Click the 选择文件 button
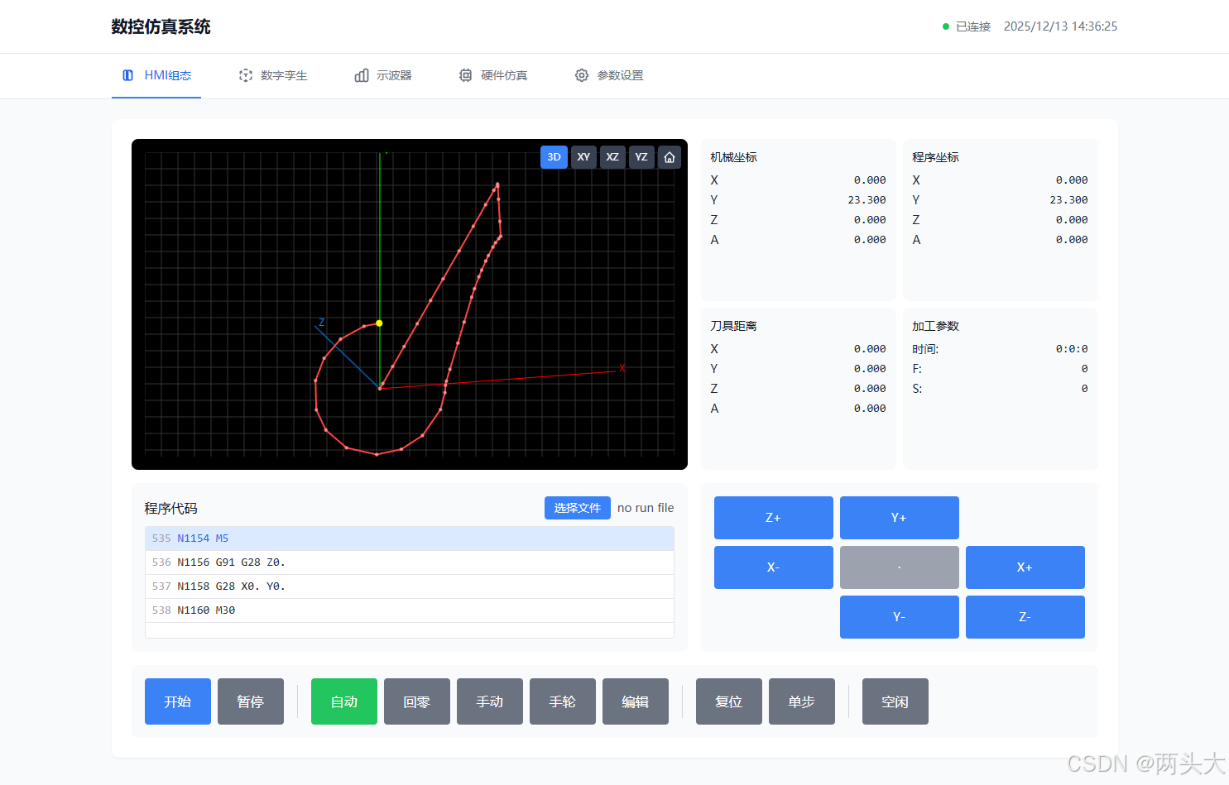The width and height of the screenshot is (1229, 785). tap(578, 508)
